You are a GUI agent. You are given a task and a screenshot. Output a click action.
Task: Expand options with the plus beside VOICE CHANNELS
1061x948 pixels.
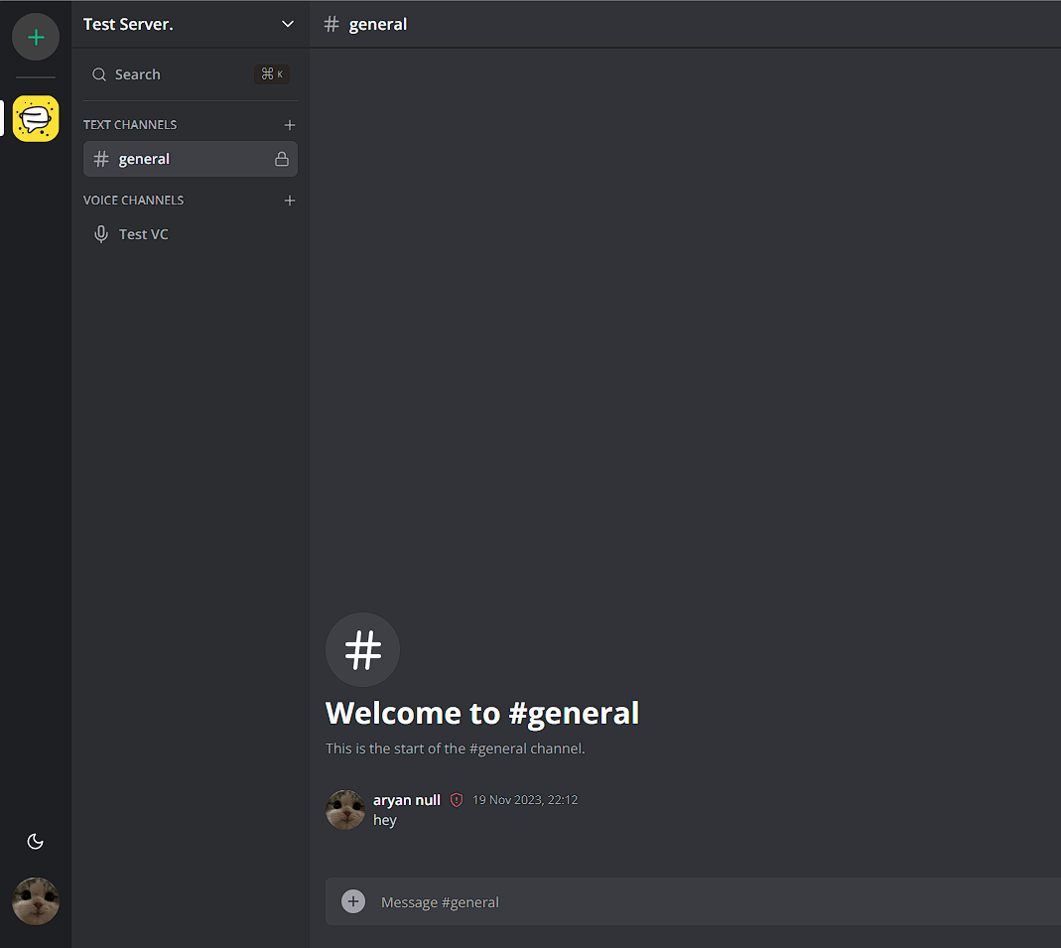289,200
